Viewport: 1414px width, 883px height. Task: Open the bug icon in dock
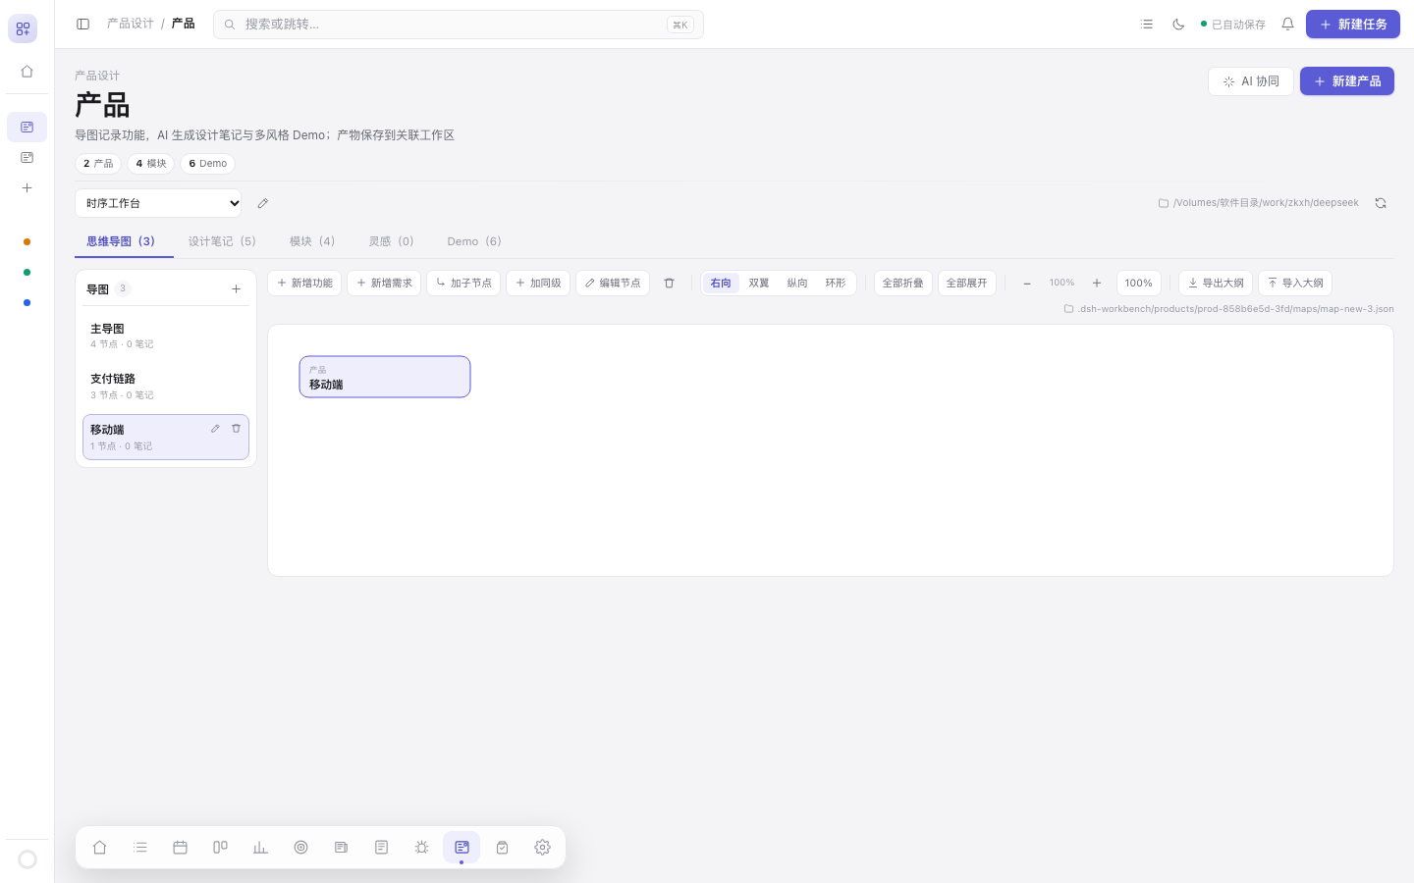click(x=421, y=847)
